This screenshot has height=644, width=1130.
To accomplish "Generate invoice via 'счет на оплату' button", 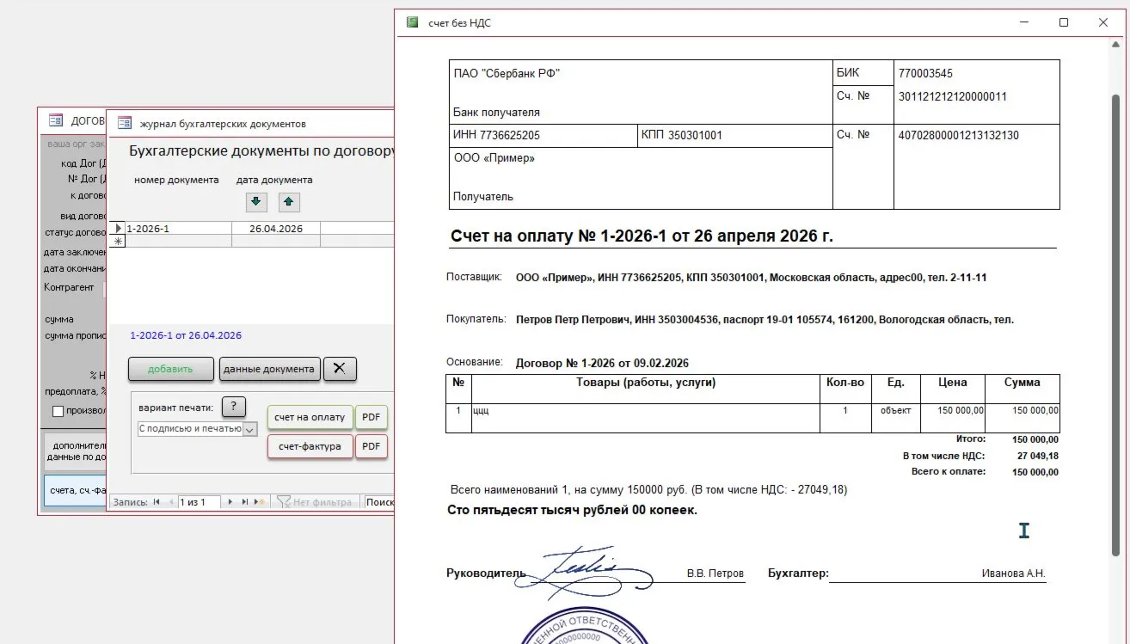I will point(309,417).
